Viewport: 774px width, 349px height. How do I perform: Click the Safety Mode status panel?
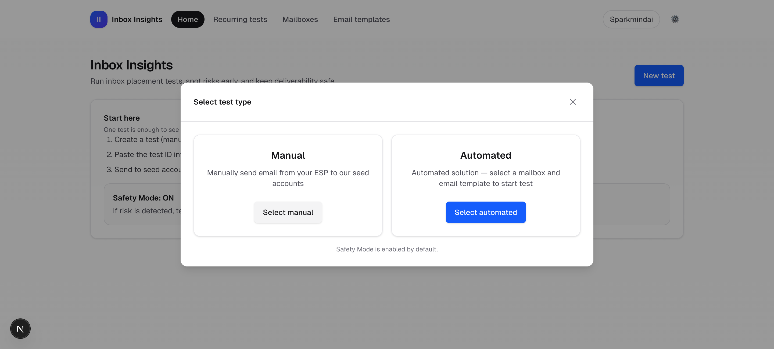pyautogui.click(x=143, y=204)
